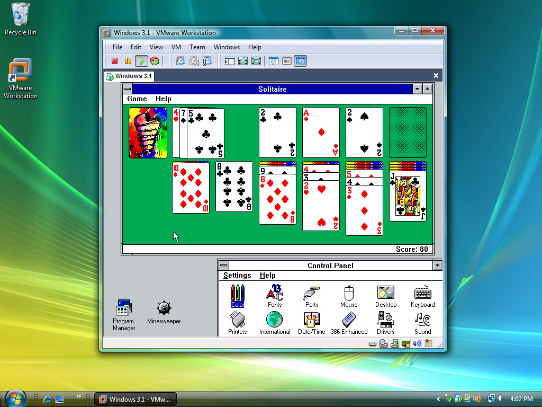Open the VMware View menu

coord(156,47)
